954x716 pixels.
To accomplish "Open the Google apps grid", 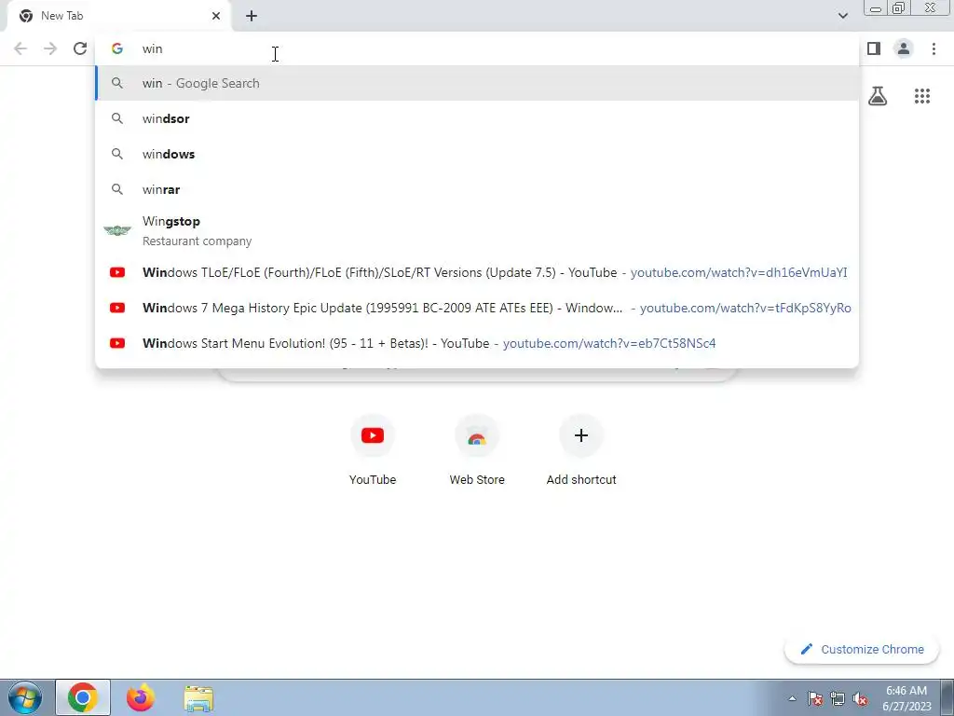I will coord(921,96).
